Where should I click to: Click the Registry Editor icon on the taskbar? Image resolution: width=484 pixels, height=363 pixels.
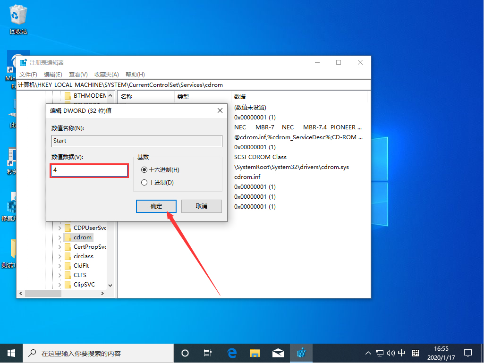(301, 353)
